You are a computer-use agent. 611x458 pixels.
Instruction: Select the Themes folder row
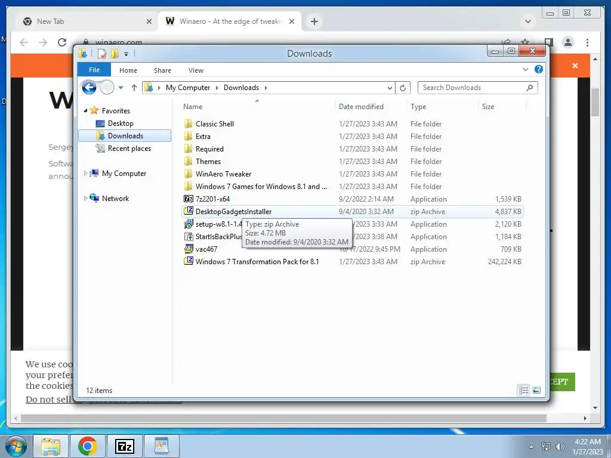[x=353, y=161]
